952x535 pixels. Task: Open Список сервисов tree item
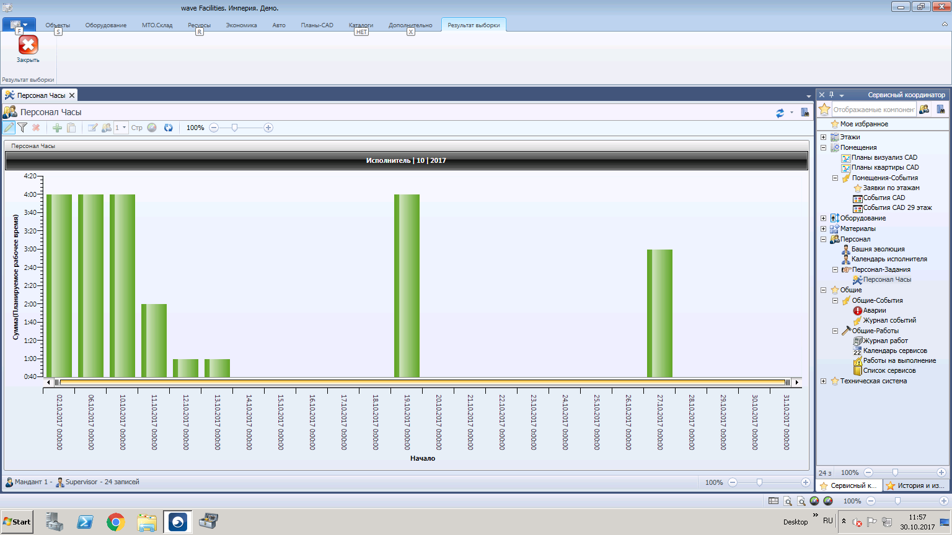pyautogui.click(x=889, y=370)
